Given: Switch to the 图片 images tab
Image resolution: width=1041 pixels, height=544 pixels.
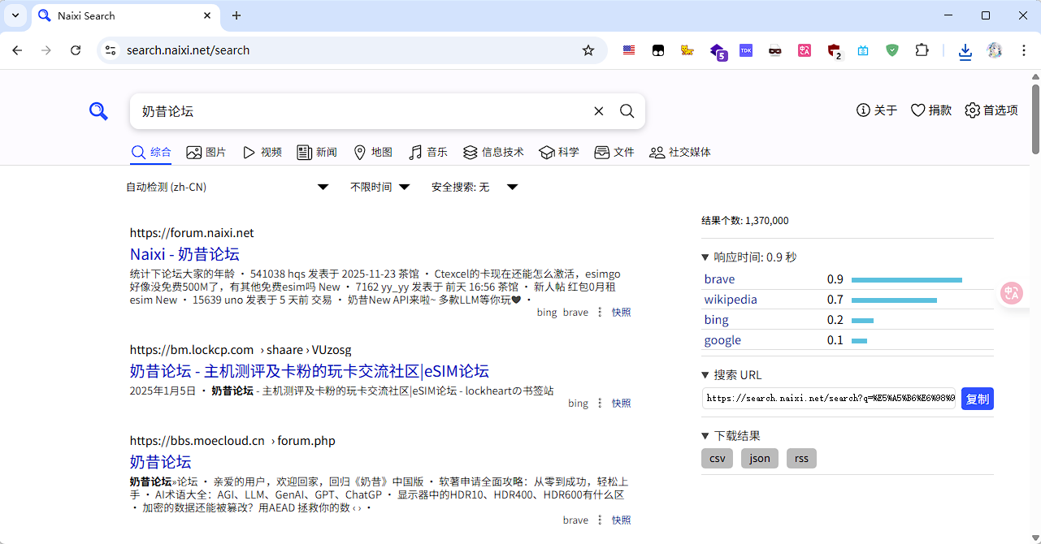Looking at the screenshot, I should coord(206,153).
